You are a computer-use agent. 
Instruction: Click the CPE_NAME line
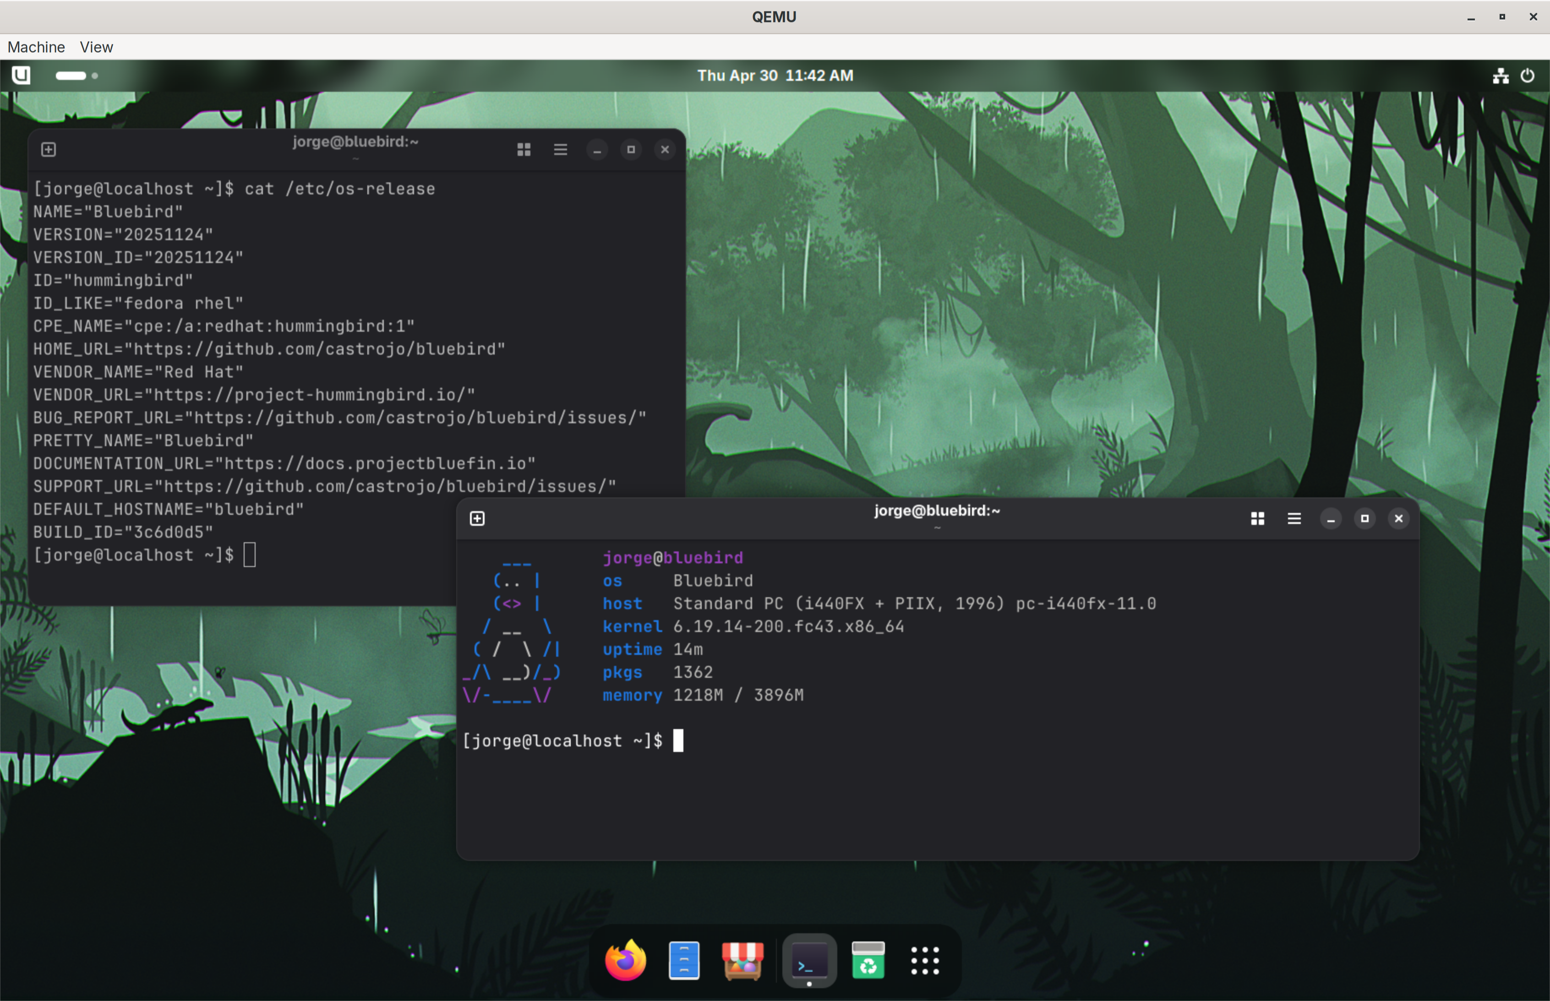click(x=224, y=326)
